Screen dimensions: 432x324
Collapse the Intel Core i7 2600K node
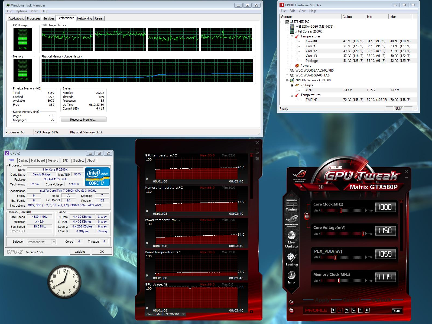click(287, 31)
